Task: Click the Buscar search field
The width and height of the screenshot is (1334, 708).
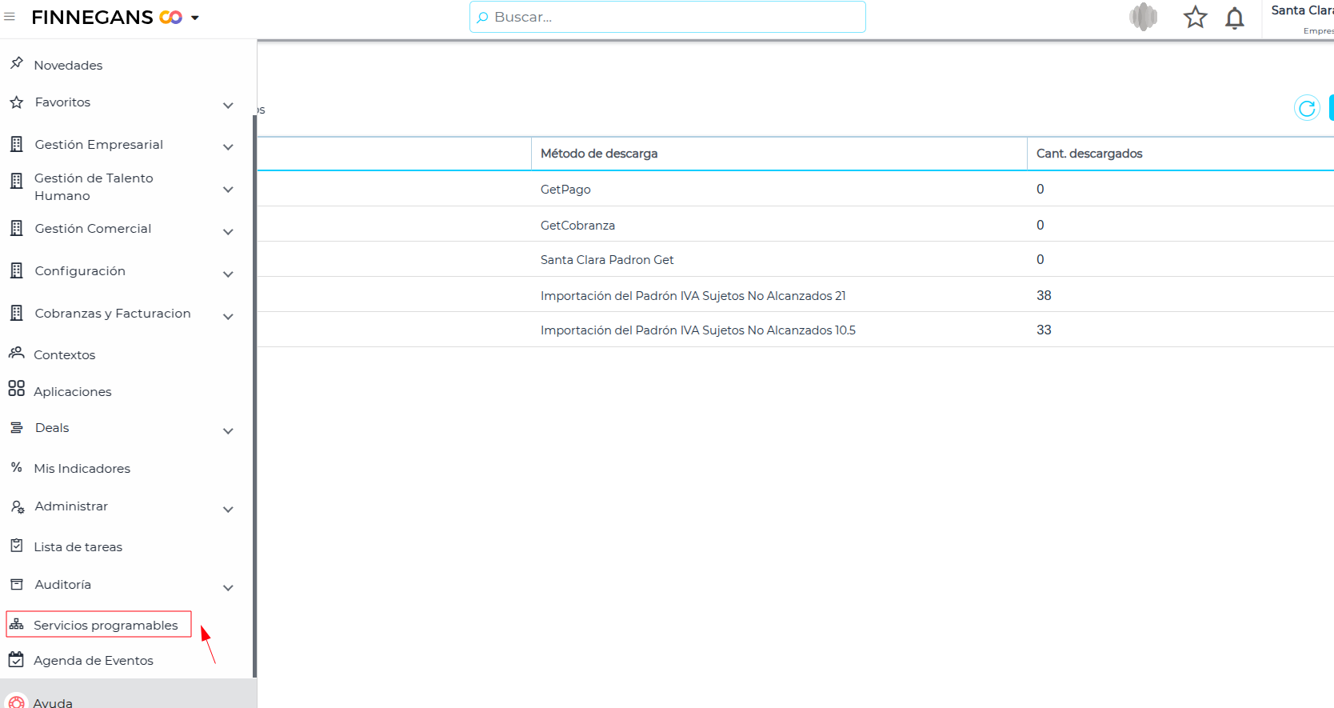Action: click(668, 17)
